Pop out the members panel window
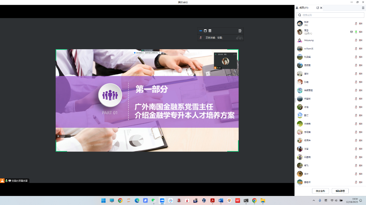The width and height of the screenshot is (366, 205). coord(317,8)
